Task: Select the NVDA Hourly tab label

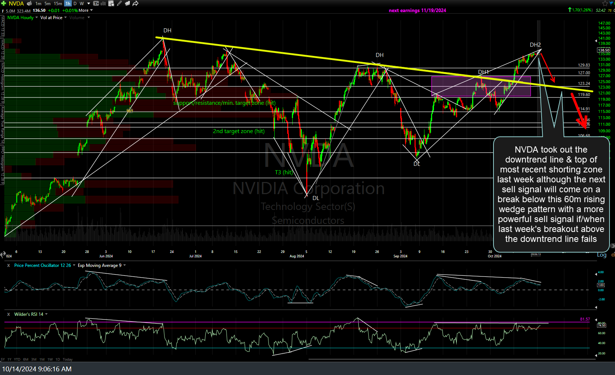Action: point(20,17)
